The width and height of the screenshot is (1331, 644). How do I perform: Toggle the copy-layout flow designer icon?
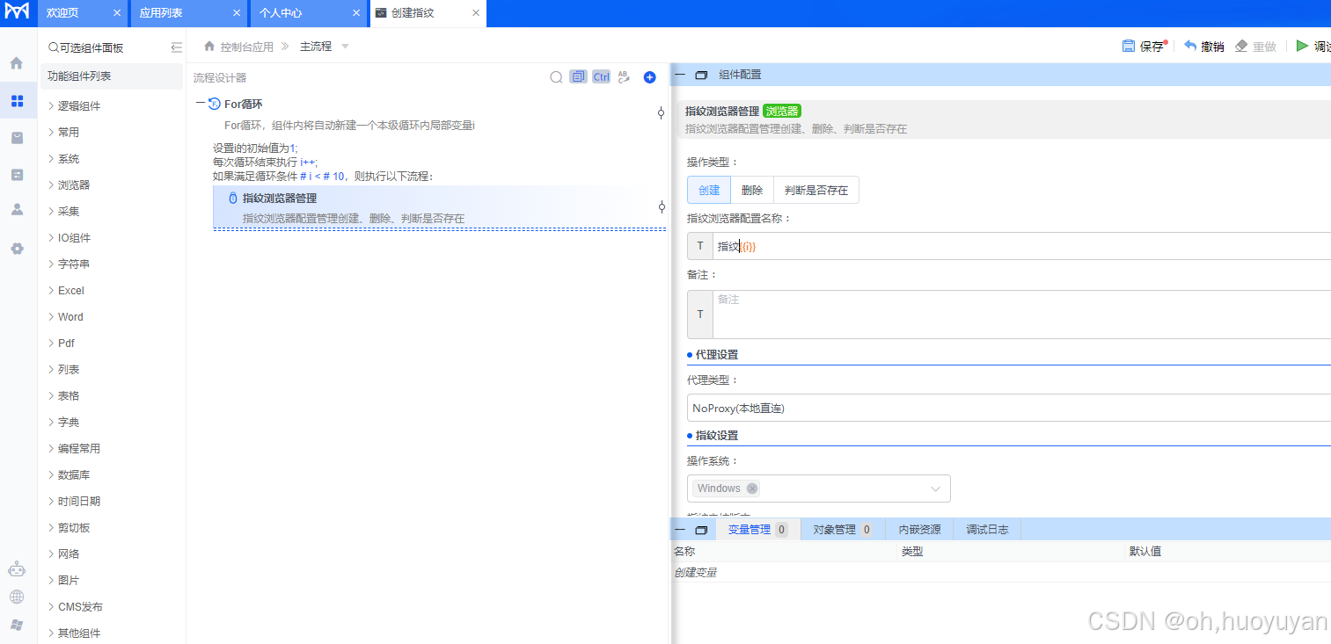(x=578, y=77)
